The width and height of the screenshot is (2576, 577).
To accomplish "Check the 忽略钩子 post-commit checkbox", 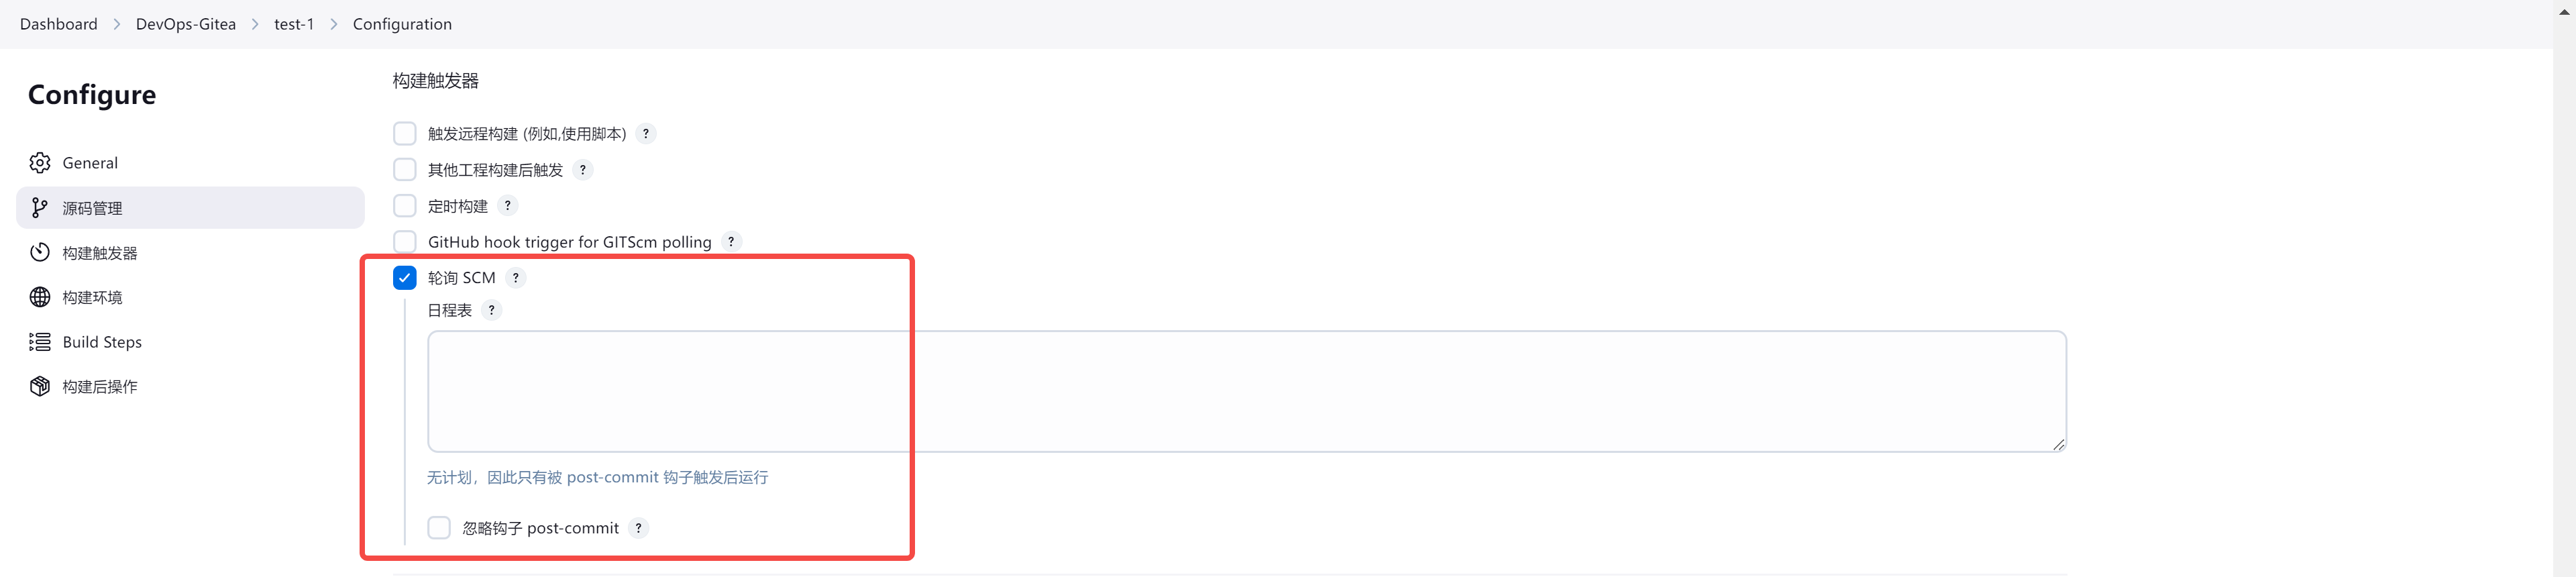I will click(x=439, y=528).
